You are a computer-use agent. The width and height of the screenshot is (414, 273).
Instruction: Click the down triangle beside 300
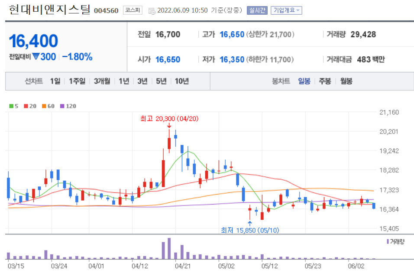click(x=36, y=56)
